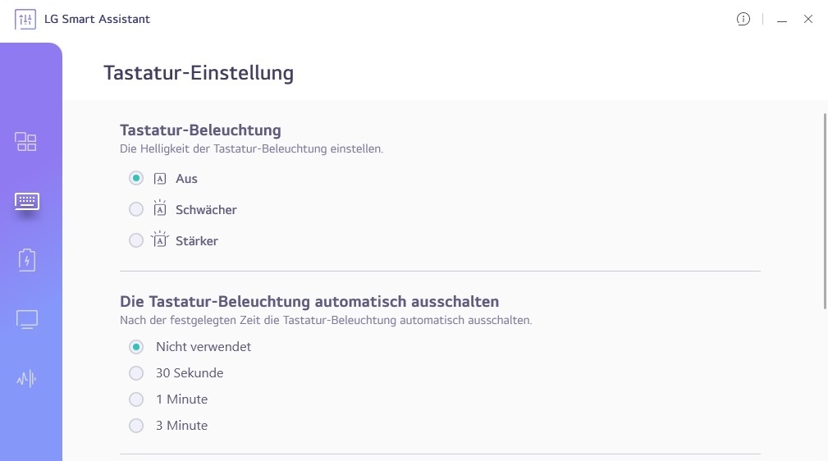Close the LG Smart Assistant window
Viewport: 828px width, 461px height.
pos(808,19)
